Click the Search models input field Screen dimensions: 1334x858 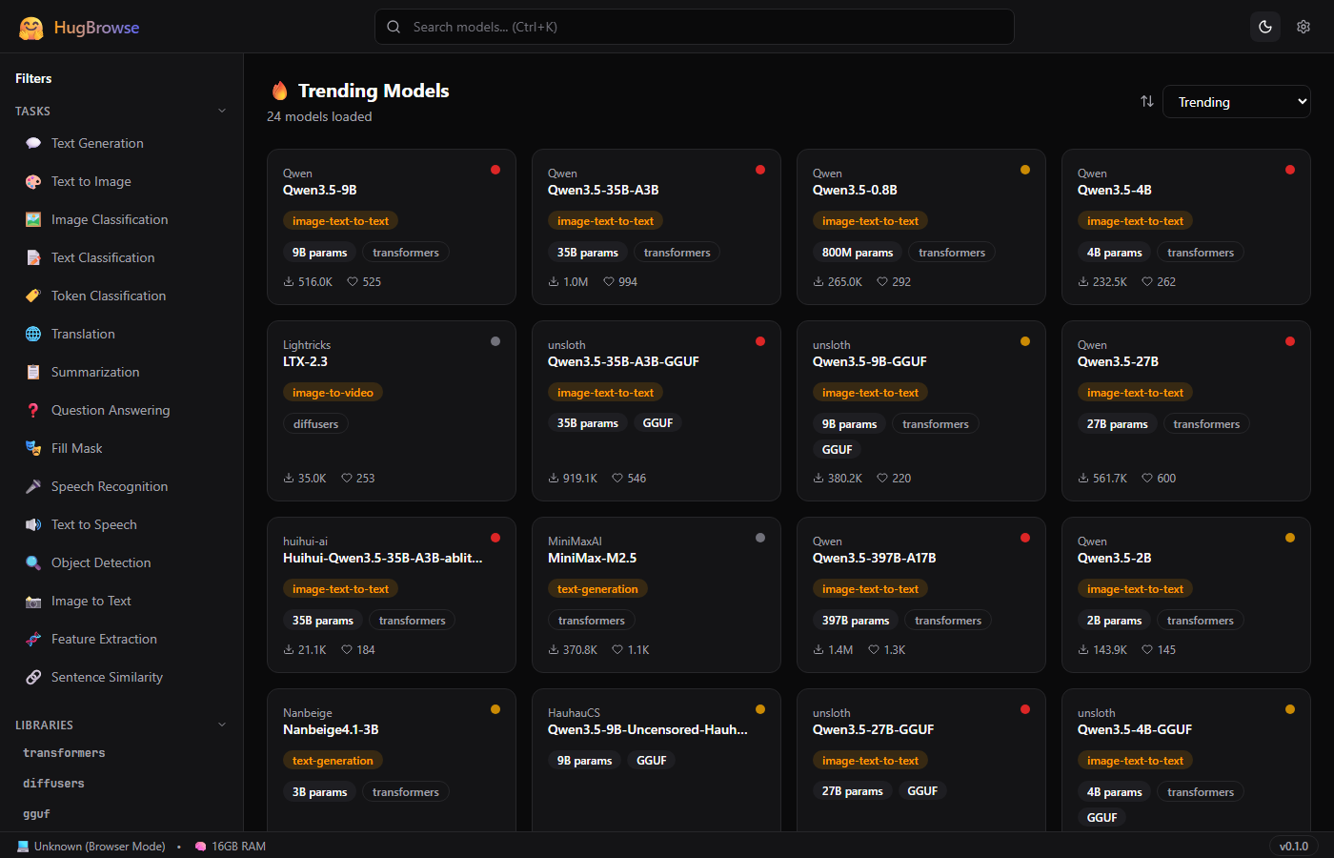[694, 26]
